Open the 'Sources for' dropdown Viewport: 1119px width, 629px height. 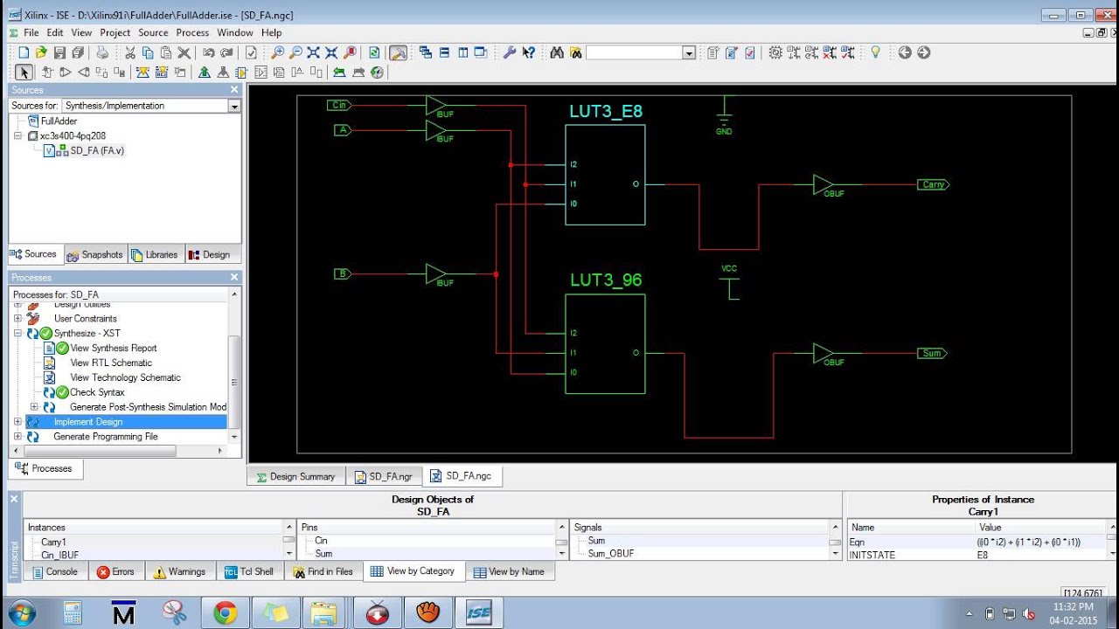[x=234, y=106]
